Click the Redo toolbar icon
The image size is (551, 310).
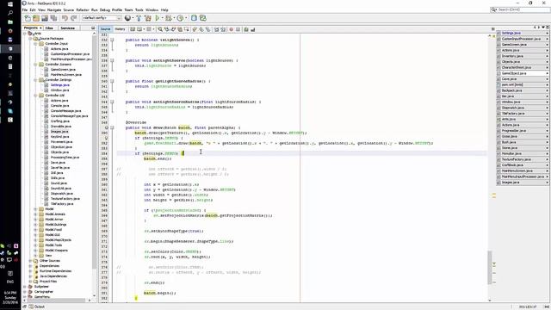click(x=73, y=18)
